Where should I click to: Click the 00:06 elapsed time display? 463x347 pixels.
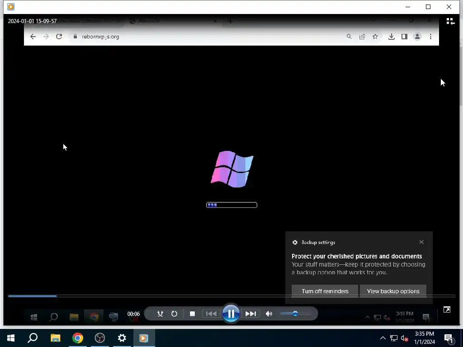(133, 314)
